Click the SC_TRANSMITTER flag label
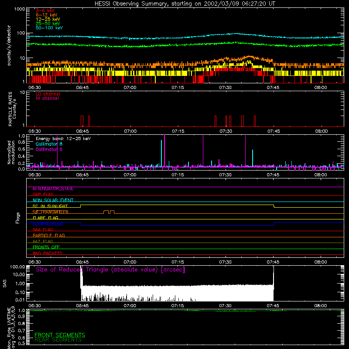 pyautogui.click(x=50, y=212)
